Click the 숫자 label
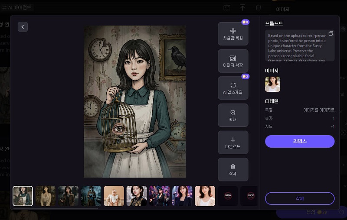This screenshot has width=347, height=220. [268, 118]
